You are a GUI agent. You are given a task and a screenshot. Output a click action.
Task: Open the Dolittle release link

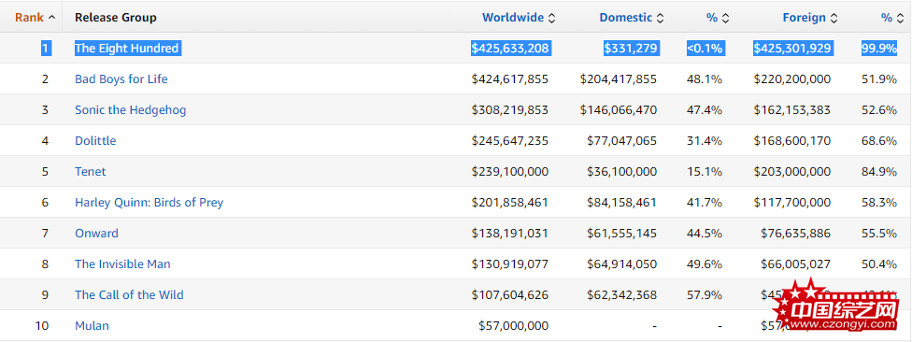coord(95,141)
